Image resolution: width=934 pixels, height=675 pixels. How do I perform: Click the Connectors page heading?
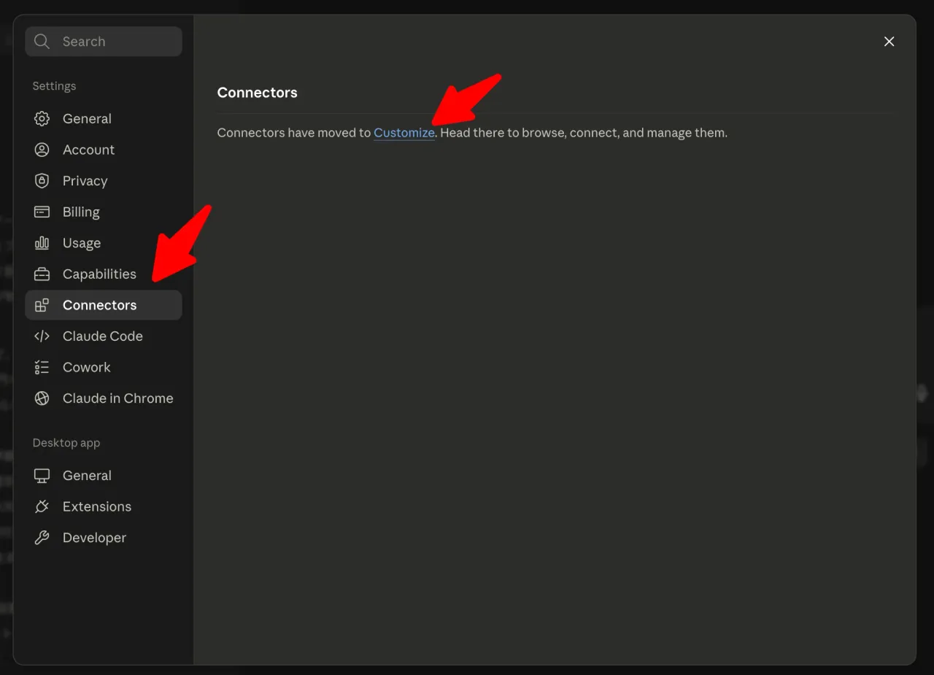258,93
